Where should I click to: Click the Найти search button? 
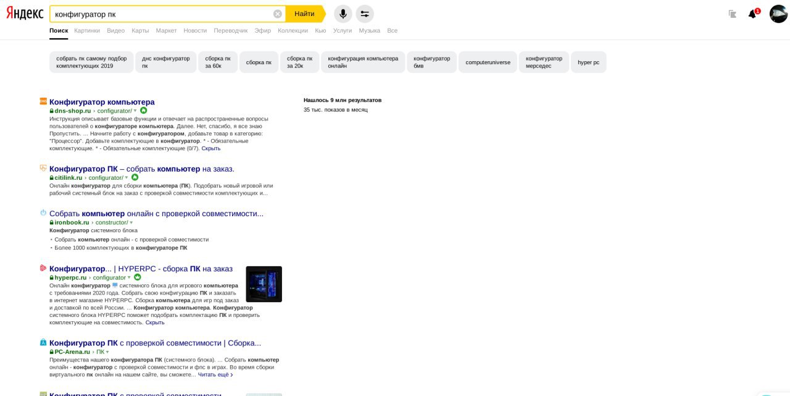pyautogui.click(x=305, y=14)
